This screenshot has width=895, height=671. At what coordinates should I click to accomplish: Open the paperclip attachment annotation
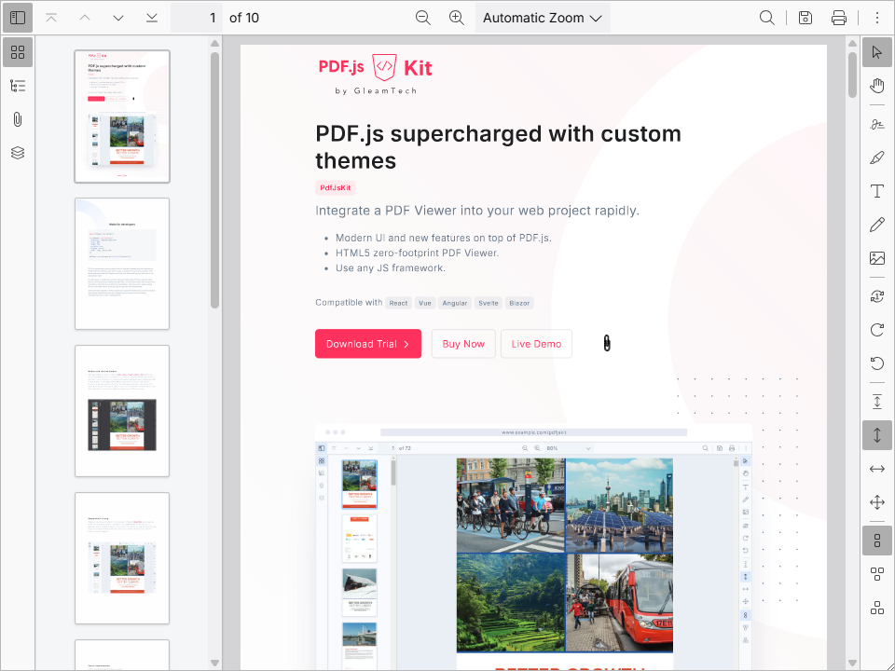(x=607, y=344)
